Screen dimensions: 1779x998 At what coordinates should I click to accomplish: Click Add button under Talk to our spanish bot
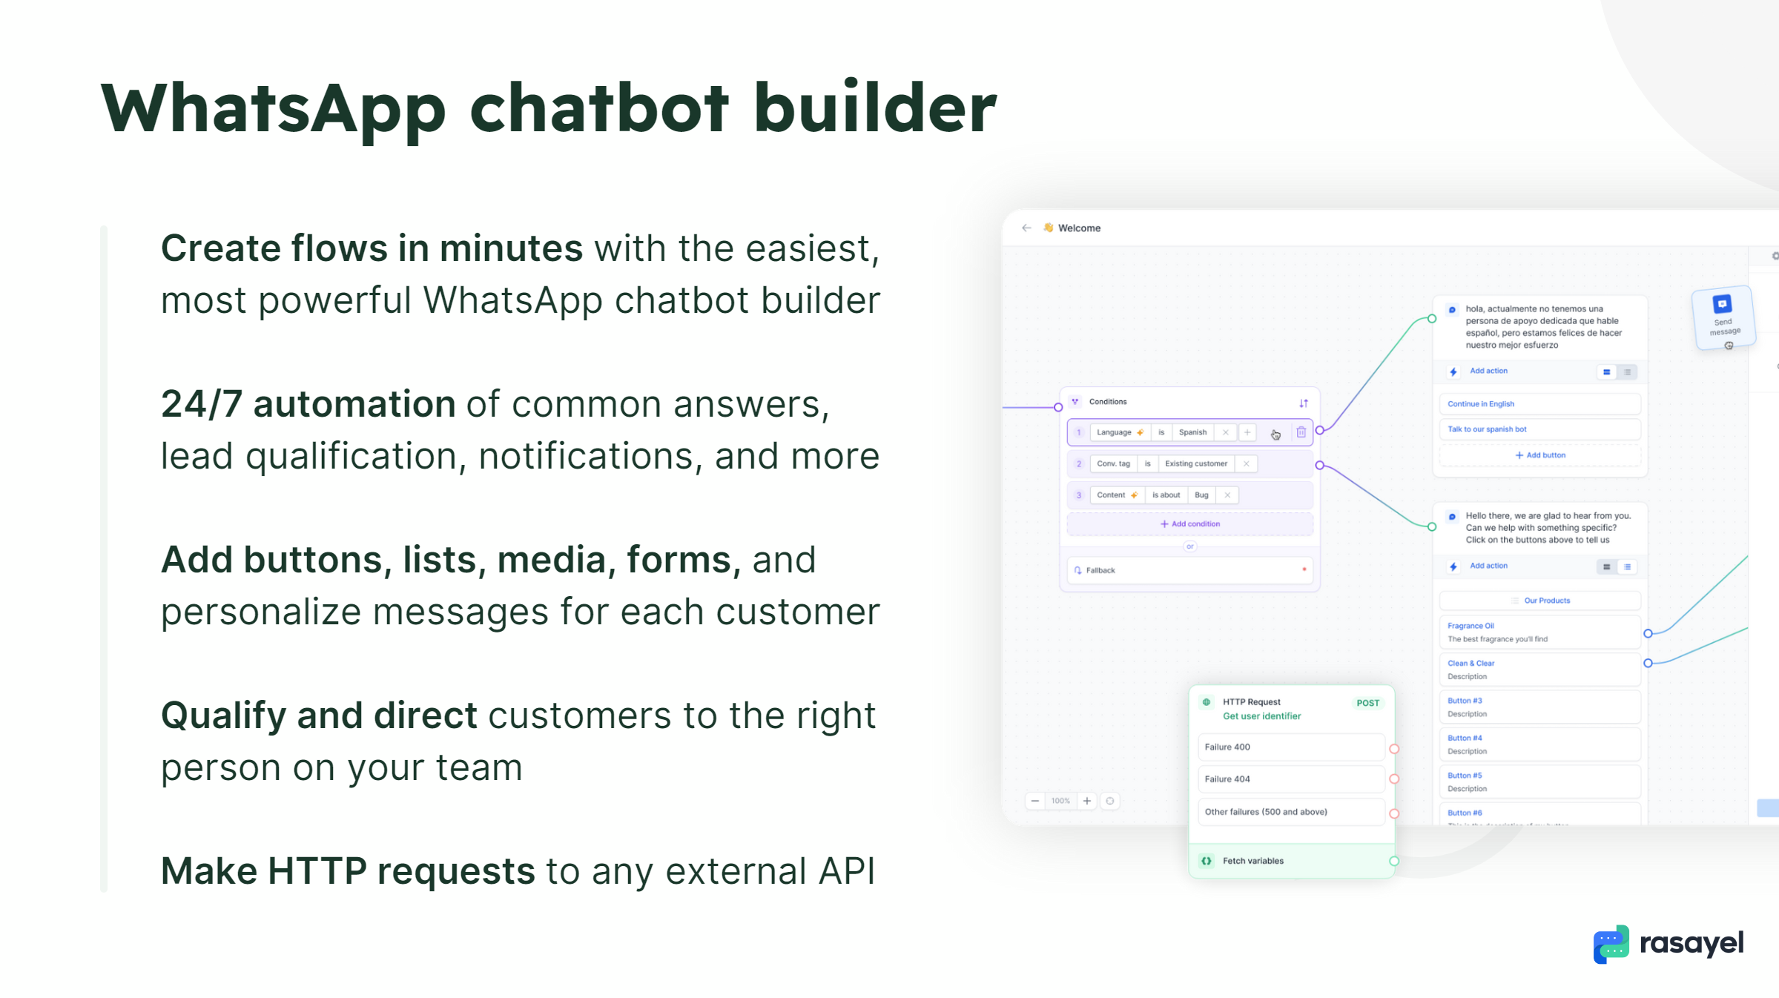pos(1539,455)
